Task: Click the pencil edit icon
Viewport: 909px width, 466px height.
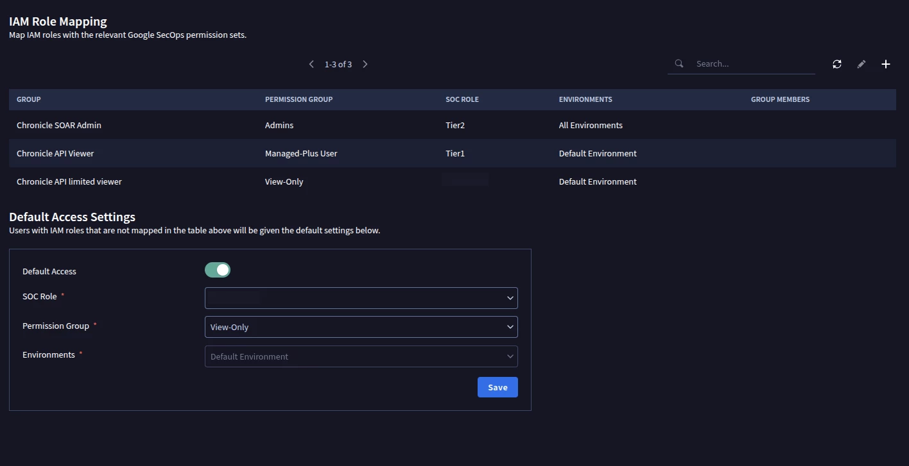Action: point(861,64)
